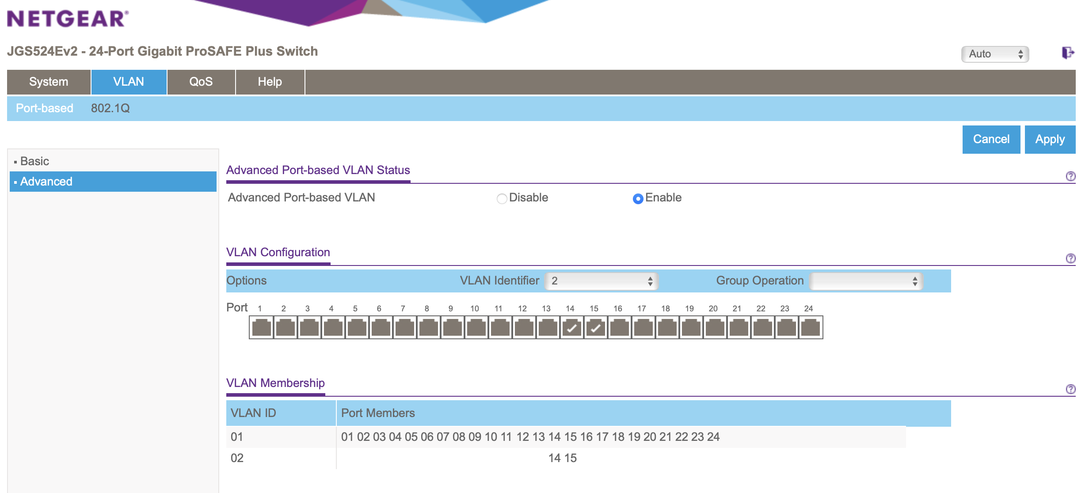Click the logout icon at top right

[1067, 53]
